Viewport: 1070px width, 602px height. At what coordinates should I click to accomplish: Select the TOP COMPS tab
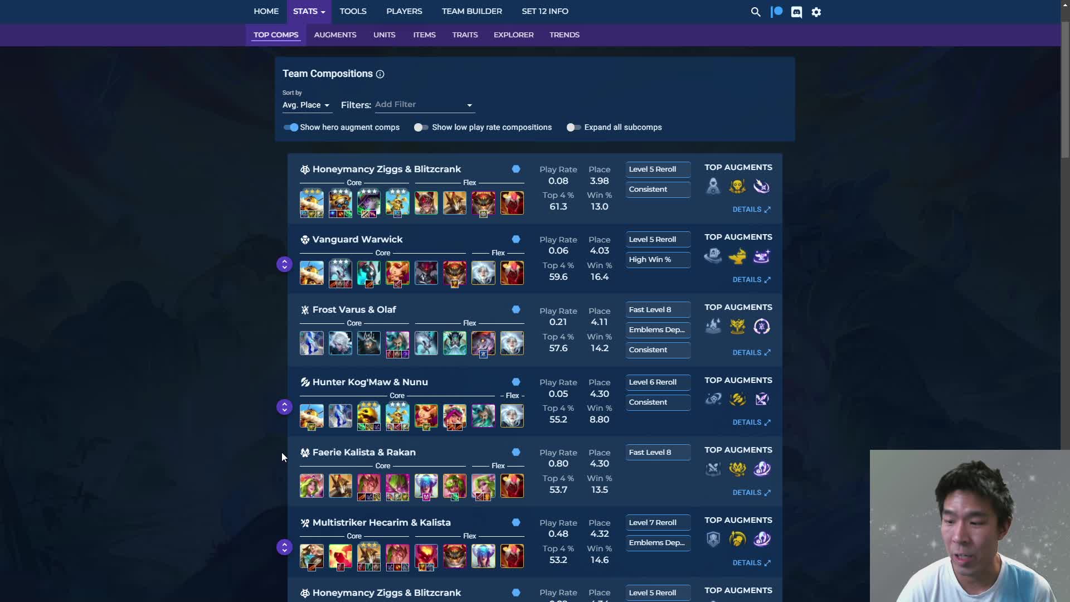tap(276, 35)
